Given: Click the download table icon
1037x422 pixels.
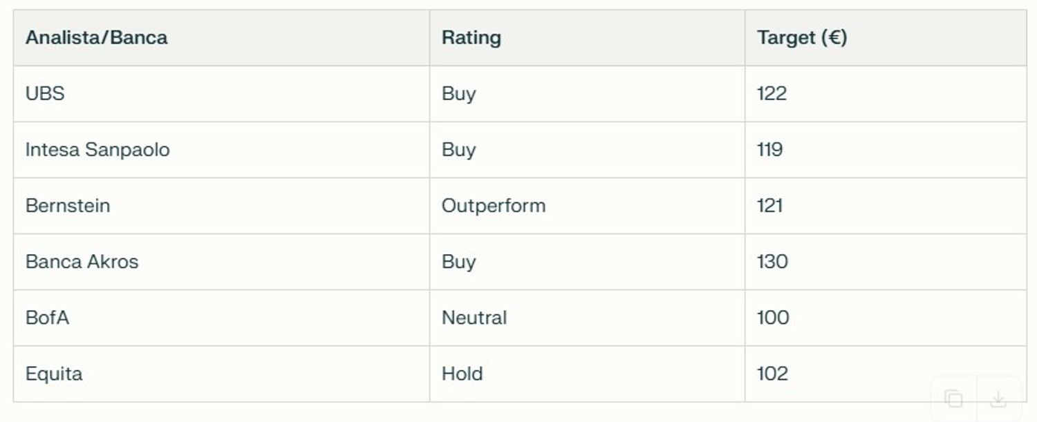Looking at the screenshot, I should pyautogui.click(x=998, y=399).
